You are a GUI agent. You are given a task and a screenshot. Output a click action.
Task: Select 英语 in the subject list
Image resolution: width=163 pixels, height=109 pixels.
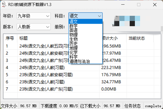[x=85, y=31]
